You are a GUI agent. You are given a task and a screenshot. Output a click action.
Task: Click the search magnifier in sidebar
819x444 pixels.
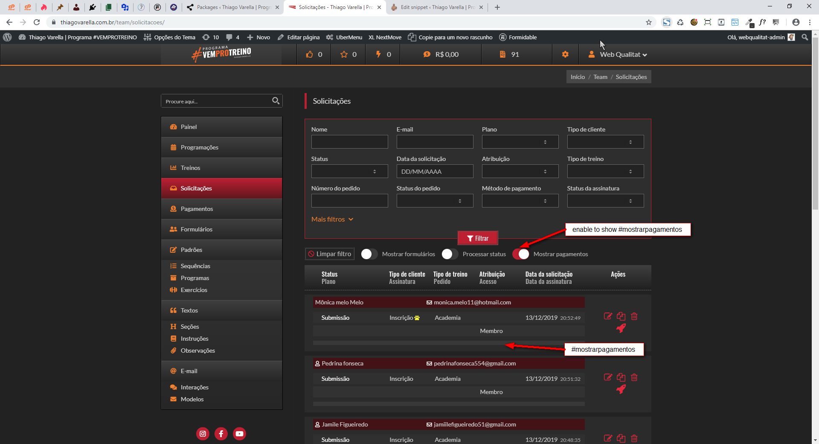coord(276,101)
